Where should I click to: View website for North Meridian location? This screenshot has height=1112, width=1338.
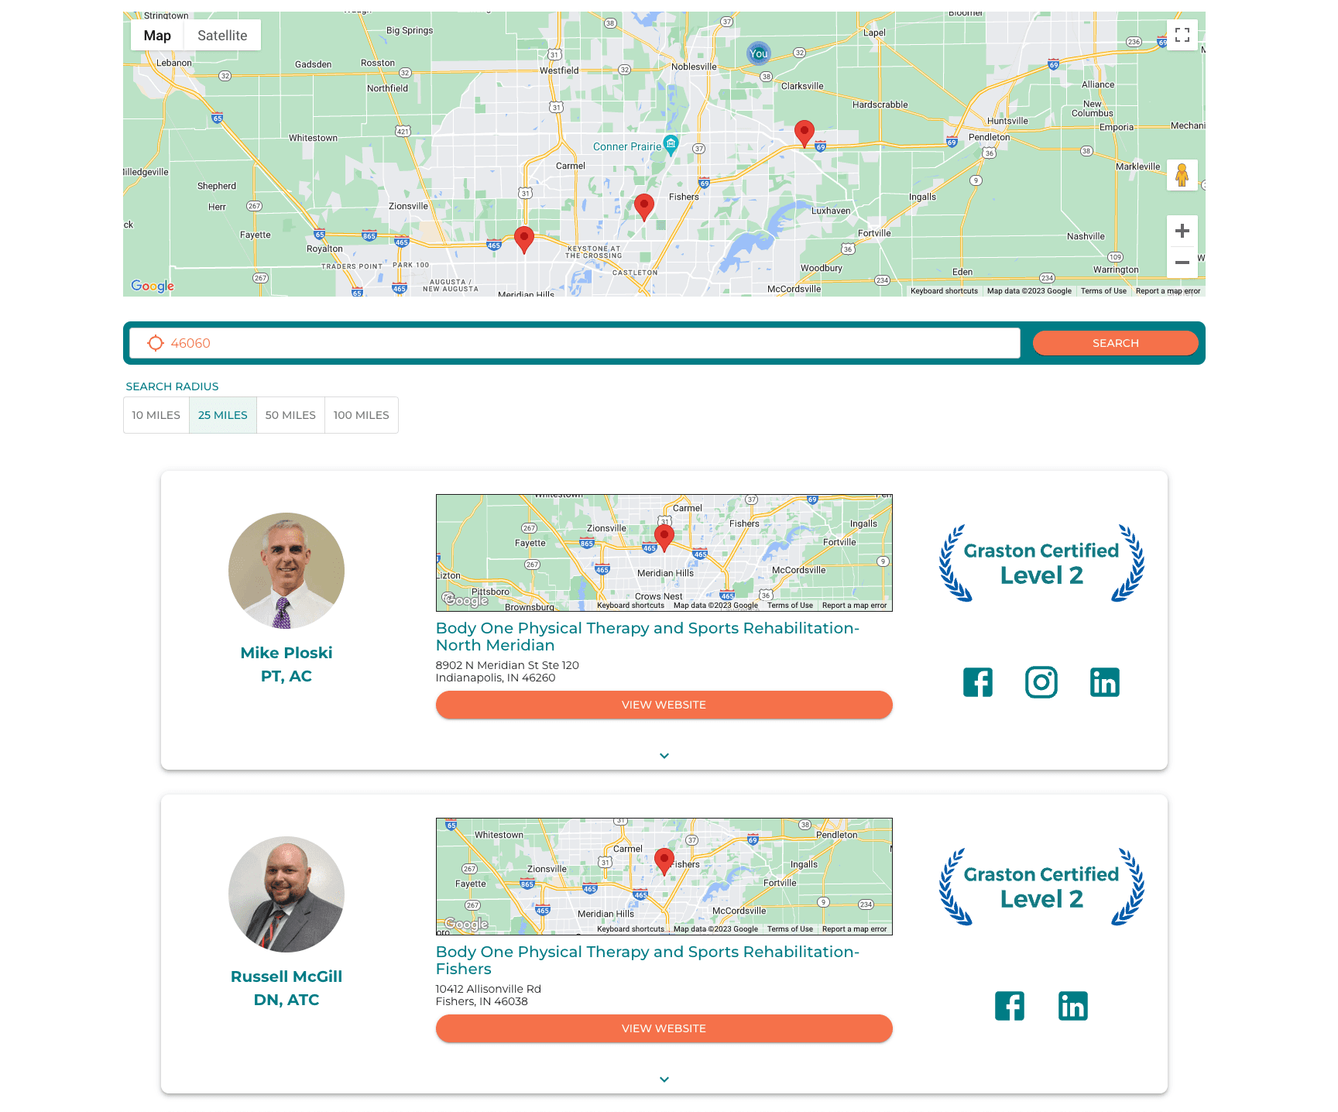pos(664,705)
